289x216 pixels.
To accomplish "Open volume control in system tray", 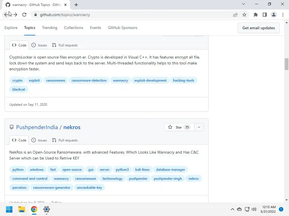I will pyautogui.click(x=254, y=209).
